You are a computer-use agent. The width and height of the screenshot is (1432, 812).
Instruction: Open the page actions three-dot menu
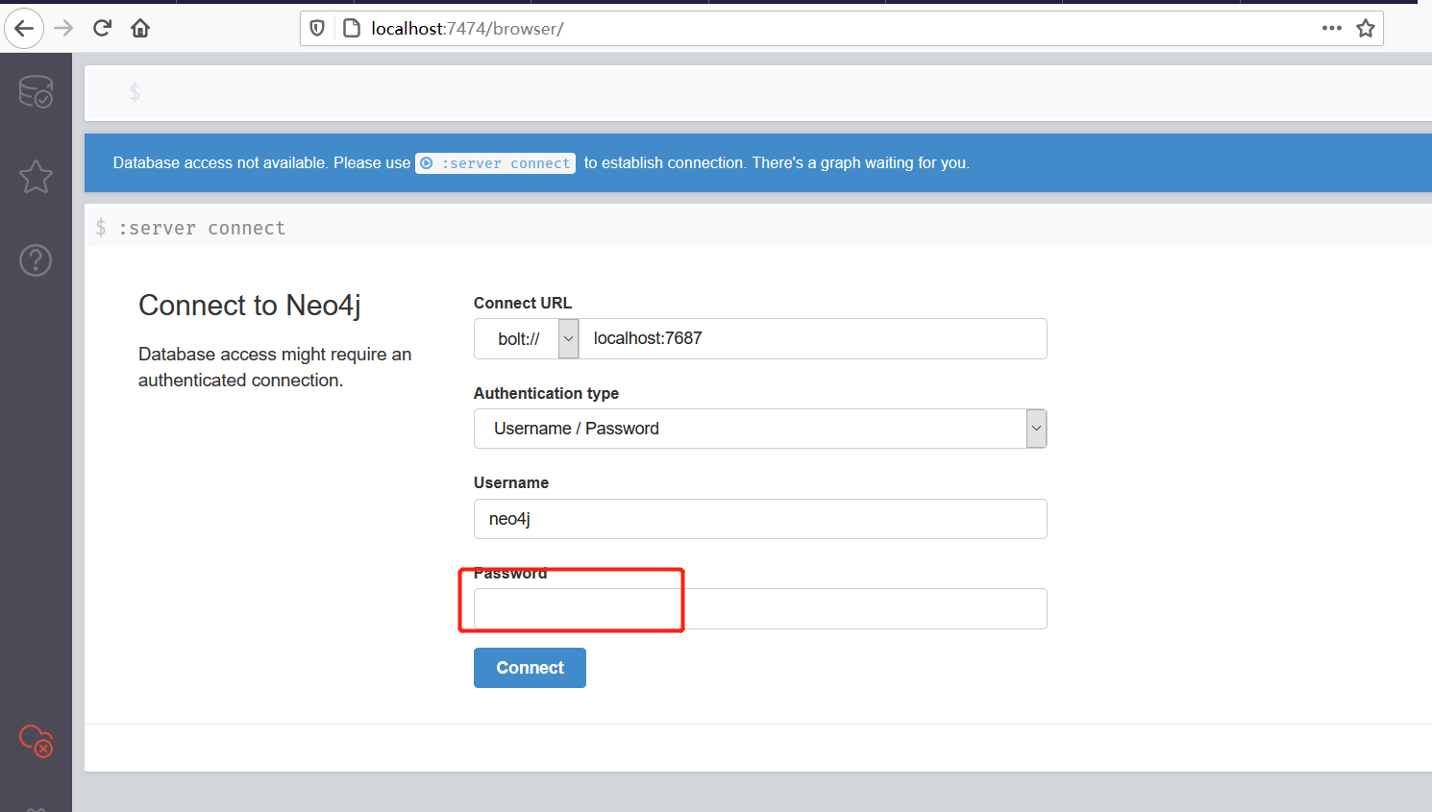(1332, 28)
